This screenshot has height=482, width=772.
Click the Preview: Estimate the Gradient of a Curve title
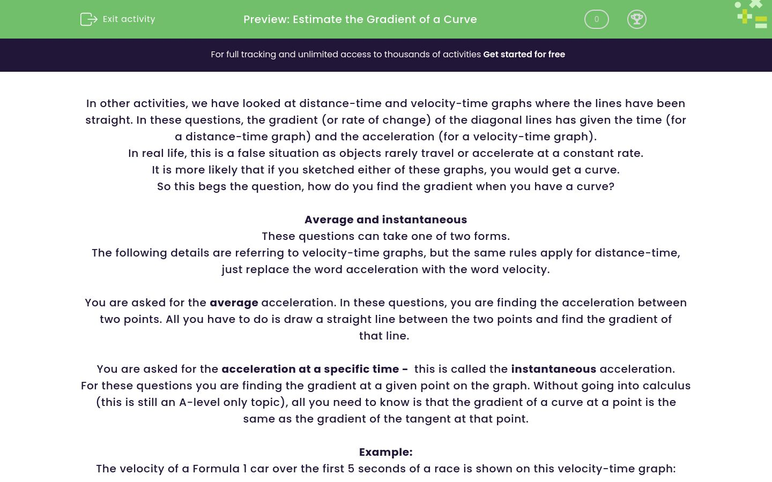(x=360, y=19)
